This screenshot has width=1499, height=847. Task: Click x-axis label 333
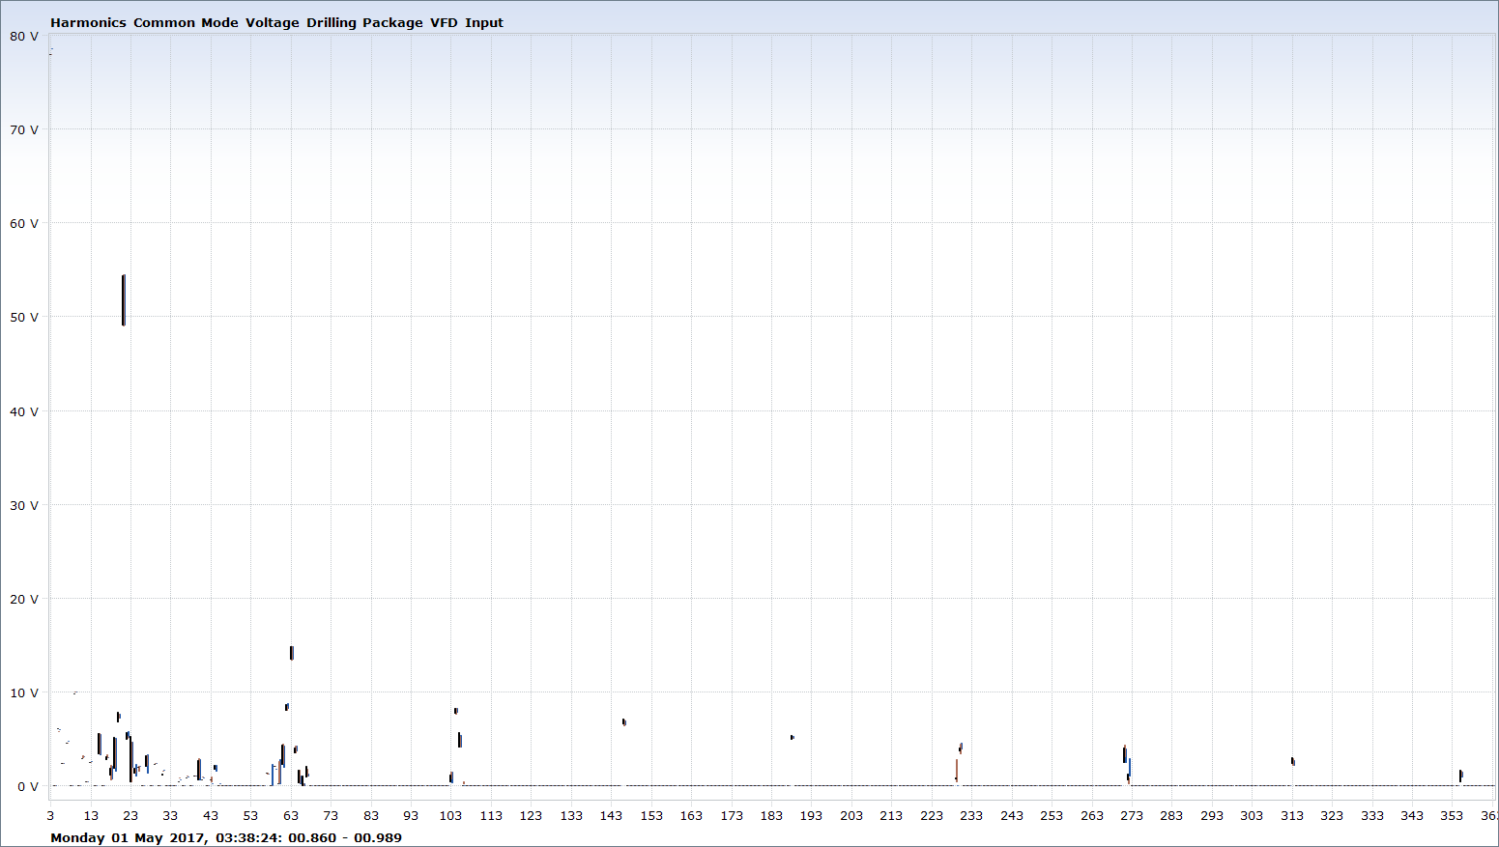(x=1372, y=815)
